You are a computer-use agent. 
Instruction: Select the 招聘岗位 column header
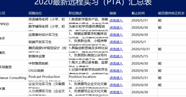point(35,13)
